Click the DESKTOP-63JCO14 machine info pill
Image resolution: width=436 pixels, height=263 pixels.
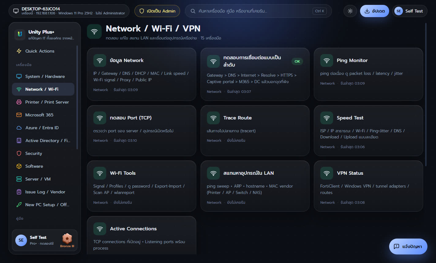(69, 11)
